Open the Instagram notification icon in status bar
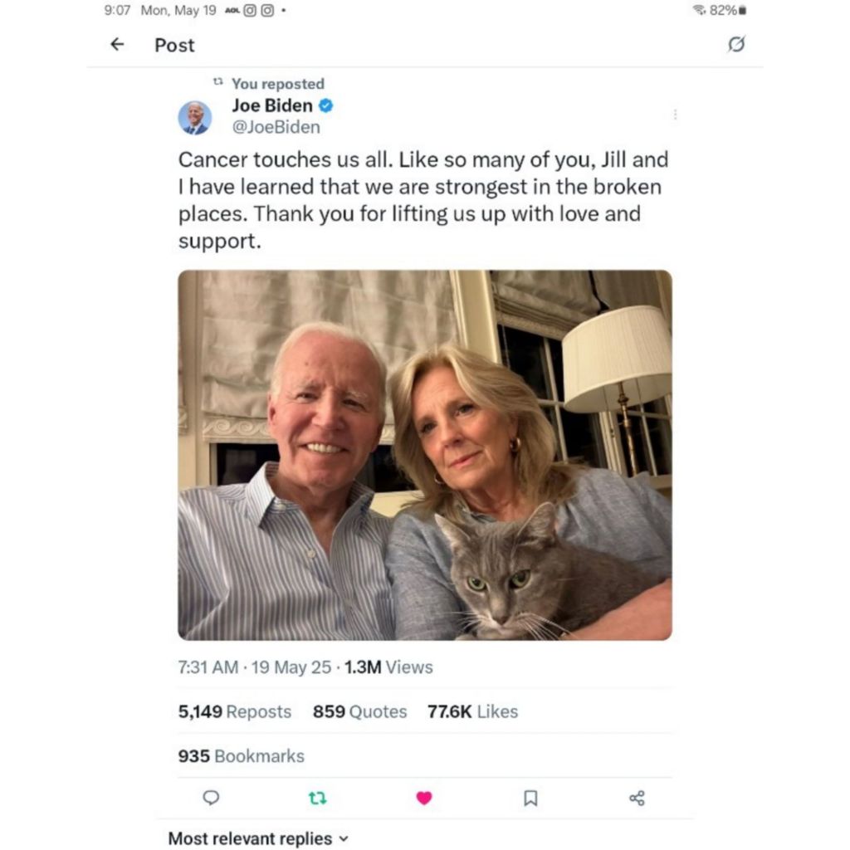850x850 pixels. (250, 11)
